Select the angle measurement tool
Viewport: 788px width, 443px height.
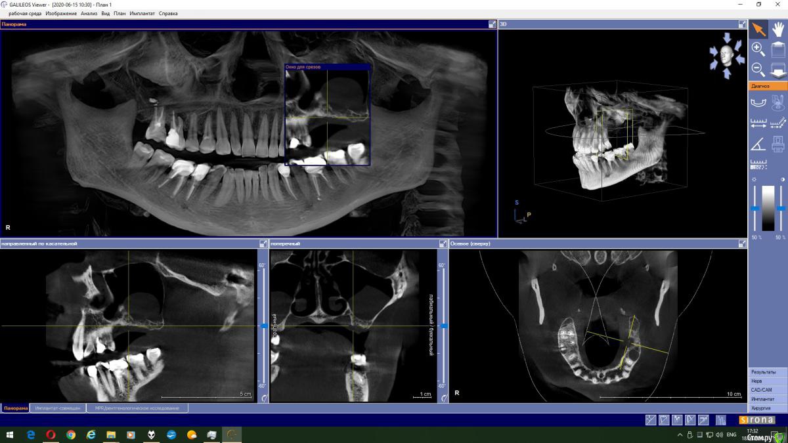pyautogui.click(x=758, y=143)
